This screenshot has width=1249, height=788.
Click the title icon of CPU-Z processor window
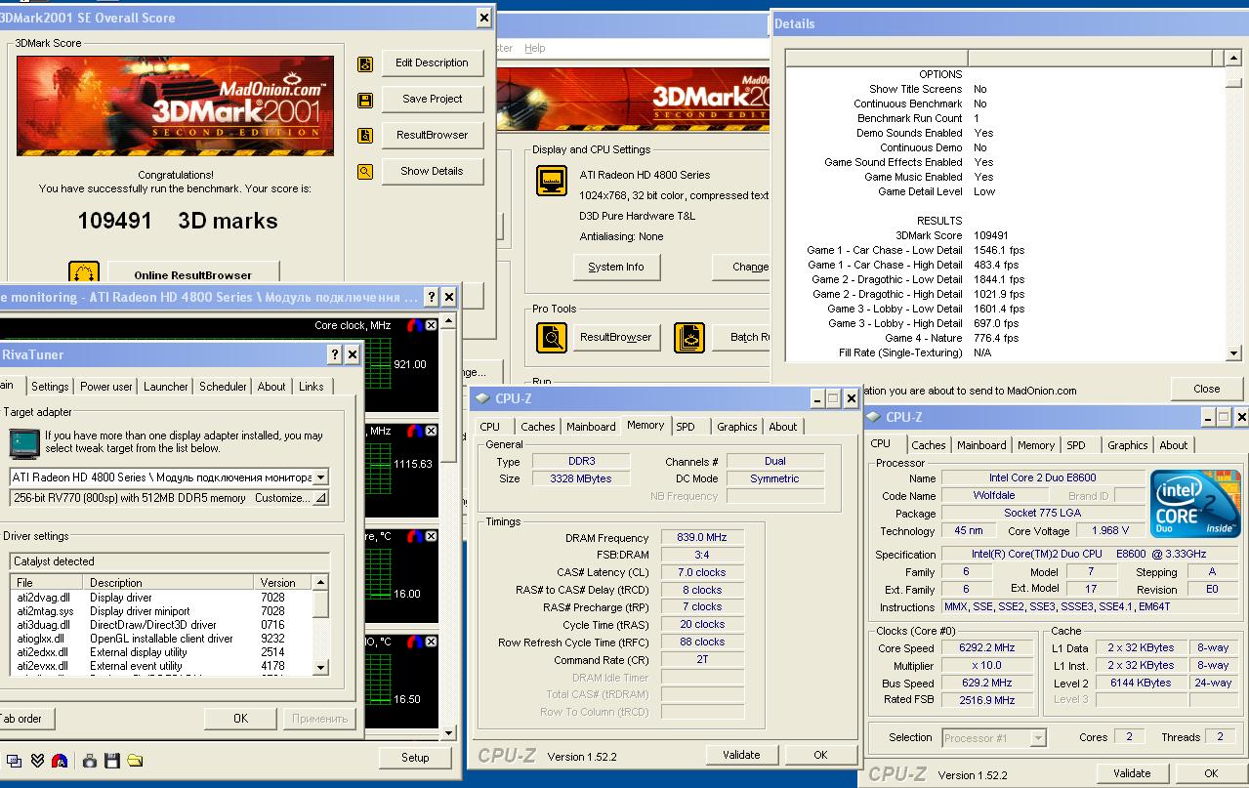(872, 417)
